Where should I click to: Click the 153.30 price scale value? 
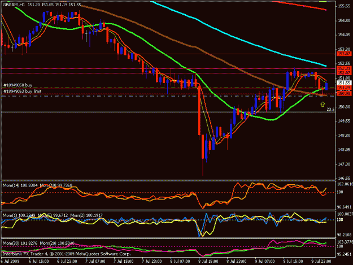tap(344, 49)
